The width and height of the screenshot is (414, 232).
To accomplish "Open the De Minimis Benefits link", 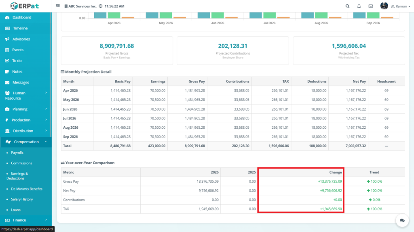I will (x=26, y=189).
